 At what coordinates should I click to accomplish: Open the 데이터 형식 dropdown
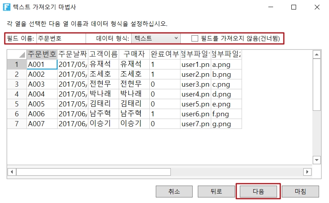(x=156, y=38)
